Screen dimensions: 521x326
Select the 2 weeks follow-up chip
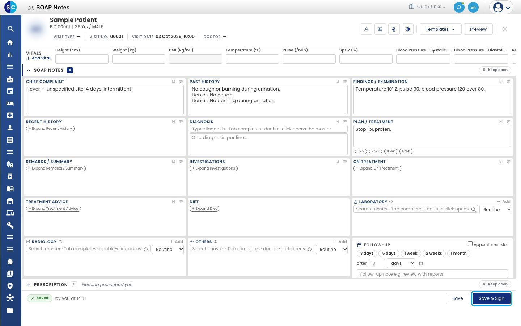(x=434, y=254)
